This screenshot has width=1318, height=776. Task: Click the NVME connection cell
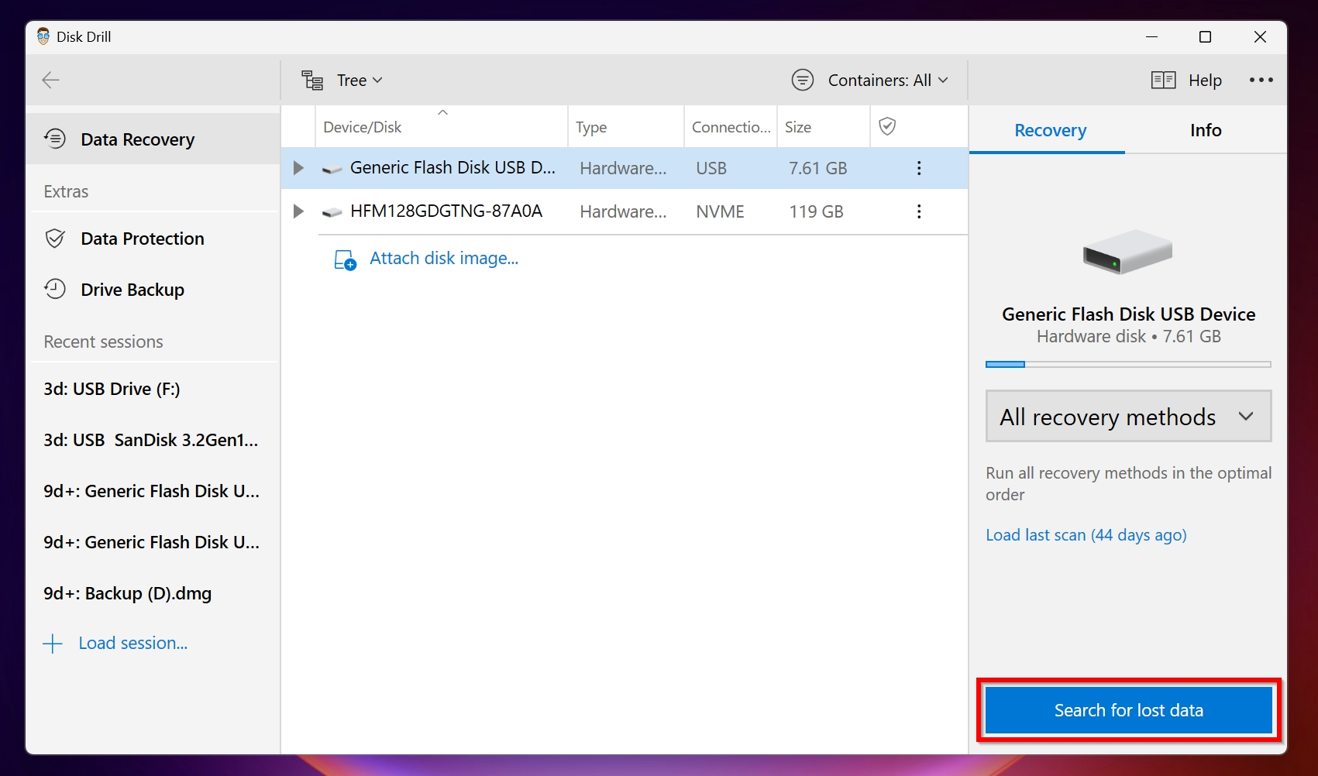pos(720,211)
